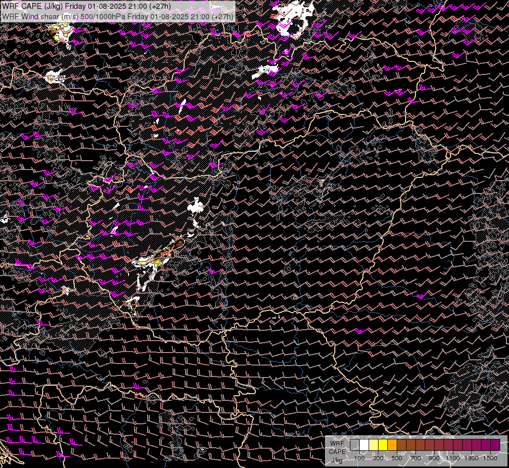The width and height of the screenshot is (509, 468).
Task: Click the gray dotted first legend swatch
Action: click(x=355, y=445)
